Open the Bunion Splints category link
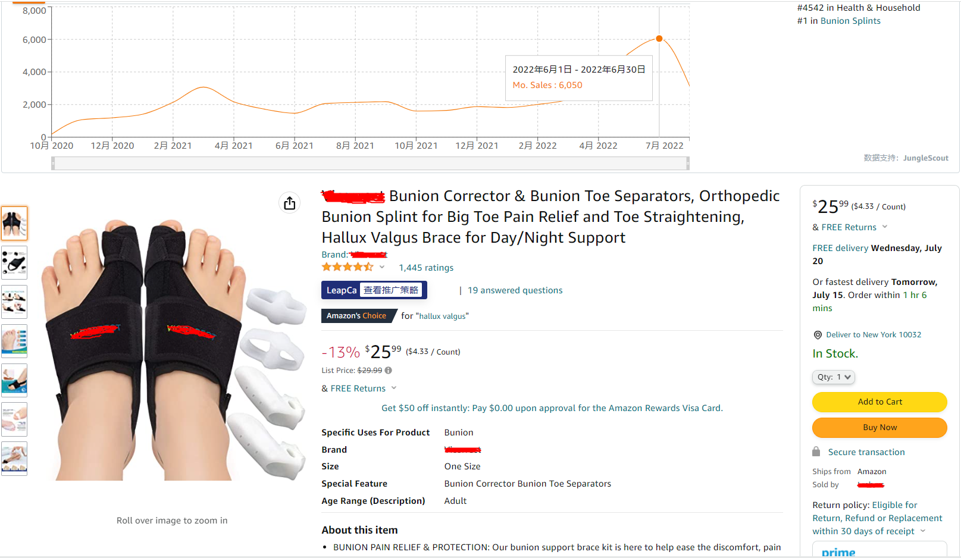Image resolution: width=961 pixels, height=558 pixels. point(850,21)
